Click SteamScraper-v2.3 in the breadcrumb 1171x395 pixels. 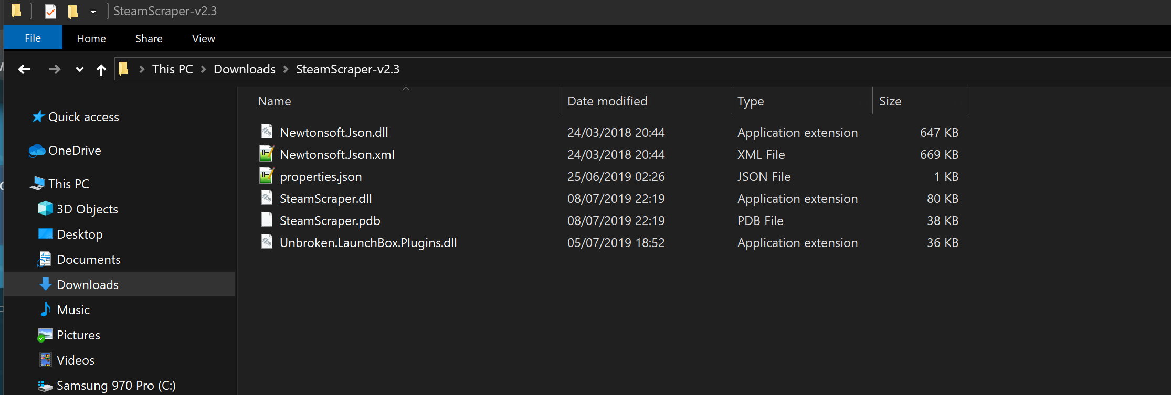(x=347, y=69)
